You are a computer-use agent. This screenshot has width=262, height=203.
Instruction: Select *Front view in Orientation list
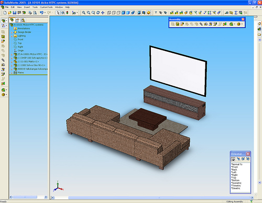pos(235,167)
